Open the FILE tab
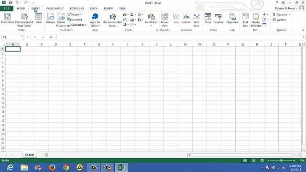 point(7,9)
